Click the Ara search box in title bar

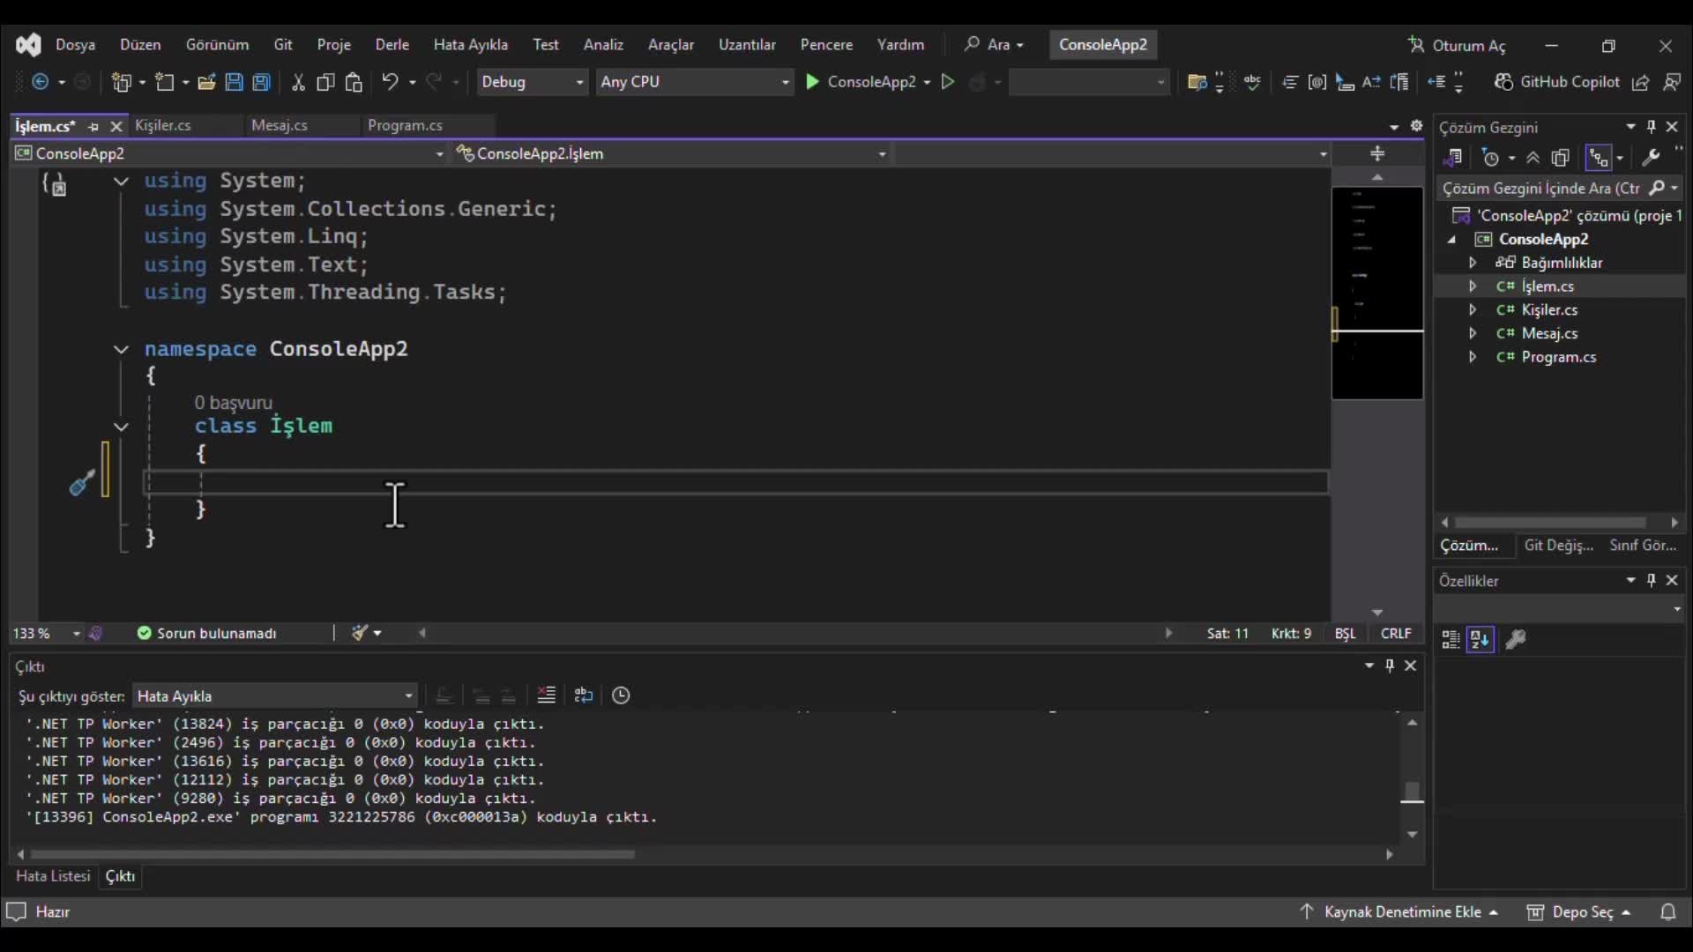click(995, 45)
